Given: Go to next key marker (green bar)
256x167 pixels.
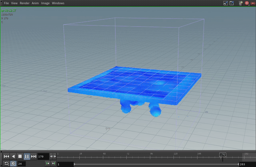Looking at the screenshot, I should click(x=53, y=163).
